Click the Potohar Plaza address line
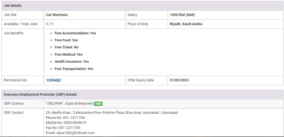 (x=112, y=113)
